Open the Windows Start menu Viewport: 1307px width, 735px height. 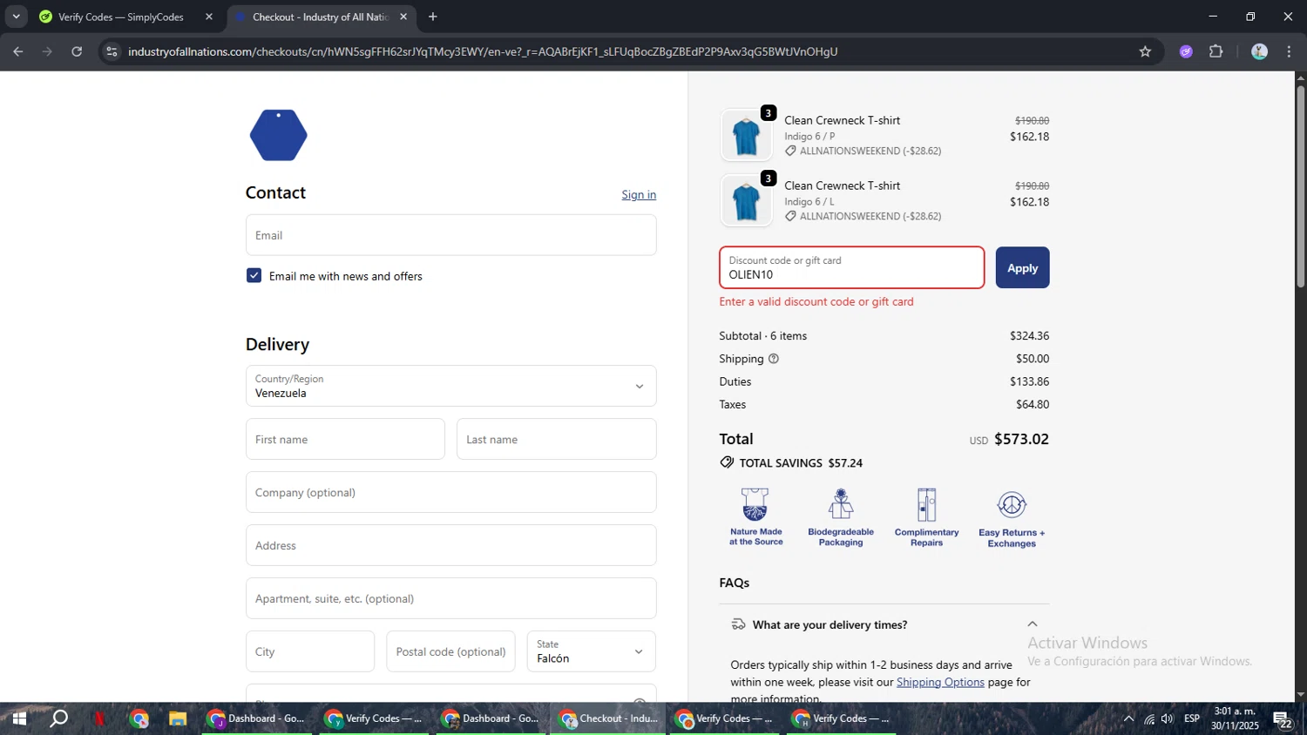19,718
